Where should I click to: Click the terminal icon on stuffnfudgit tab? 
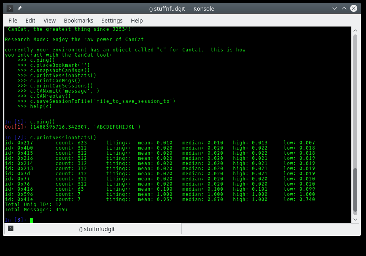(11, 228)
